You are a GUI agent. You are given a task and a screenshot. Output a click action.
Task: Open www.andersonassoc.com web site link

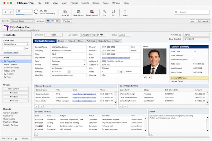(62, 75)
